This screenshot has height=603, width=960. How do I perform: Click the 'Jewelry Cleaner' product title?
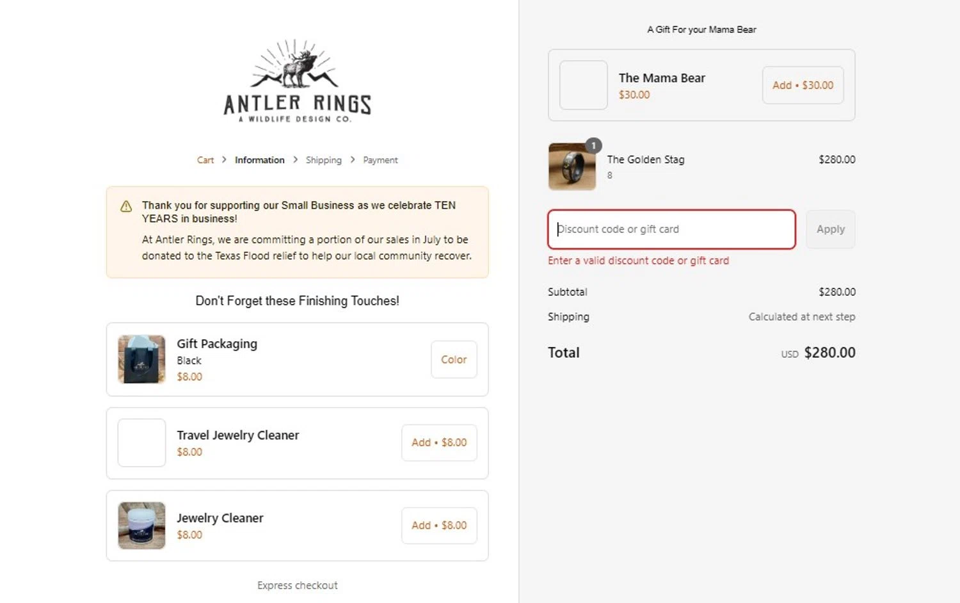220,518
